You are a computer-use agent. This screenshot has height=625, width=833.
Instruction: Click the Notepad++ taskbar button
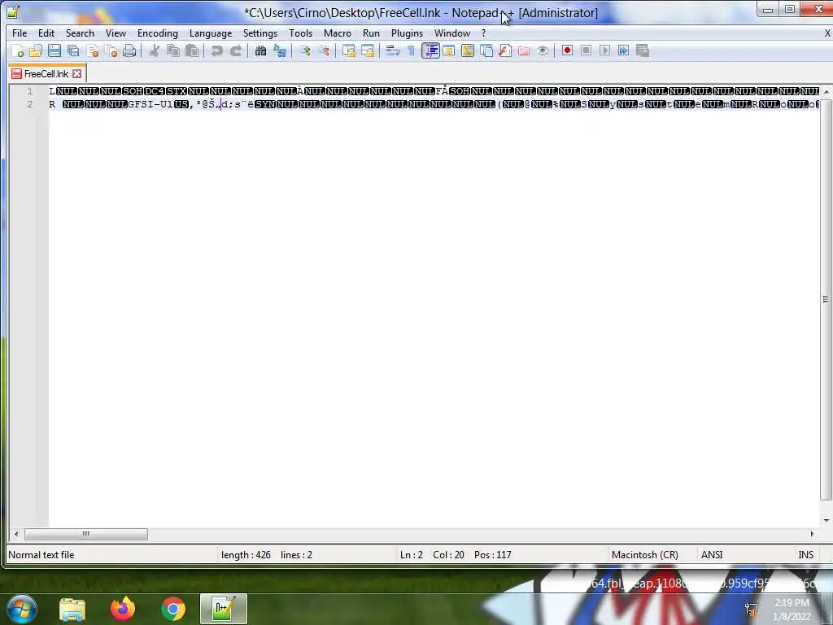(224, 609)
